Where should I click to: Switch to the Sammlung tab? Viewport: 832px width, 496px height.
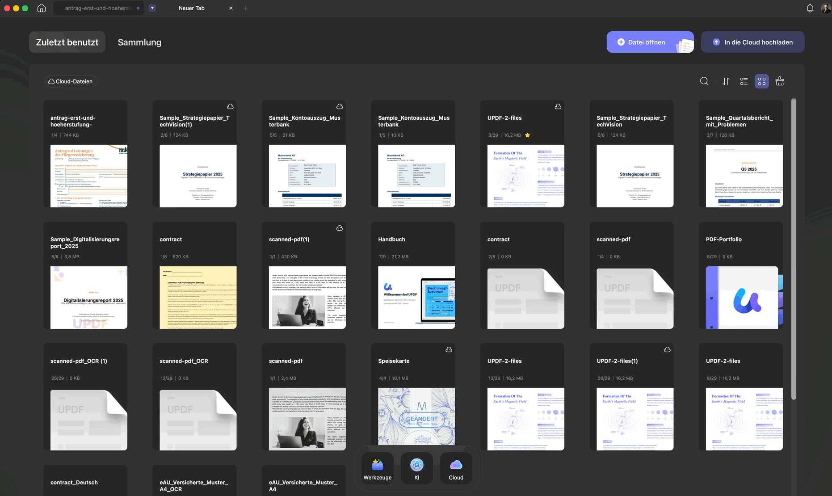(x=139, y=42)
